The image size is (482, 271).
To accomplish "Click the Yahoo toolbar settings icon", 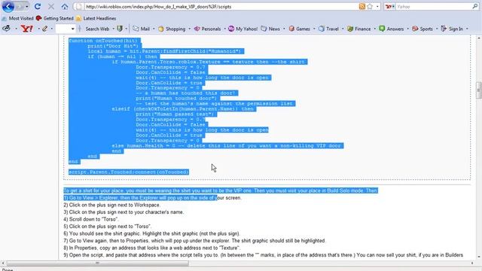I will click(x=6, y=29).
